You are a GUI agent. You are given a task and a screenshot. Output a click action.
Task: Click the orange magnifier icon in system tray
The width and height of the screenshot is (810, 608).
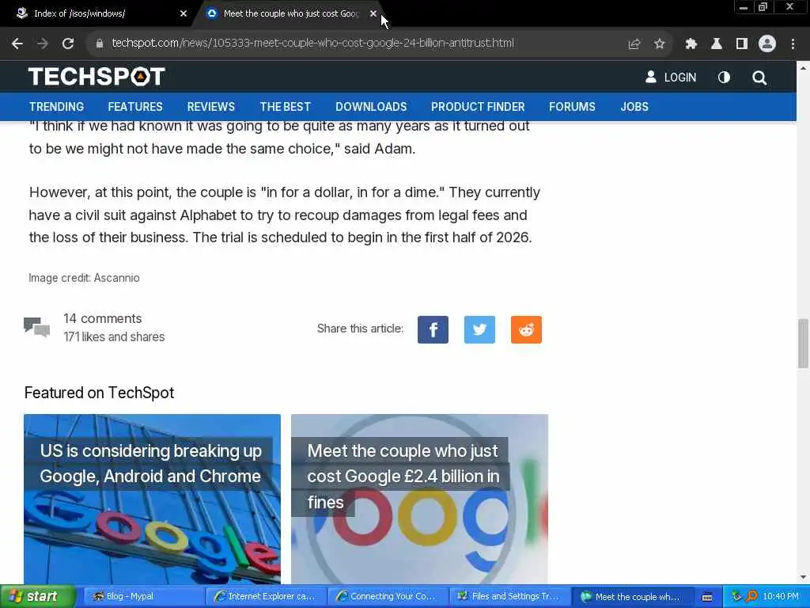tap(751, 597)
